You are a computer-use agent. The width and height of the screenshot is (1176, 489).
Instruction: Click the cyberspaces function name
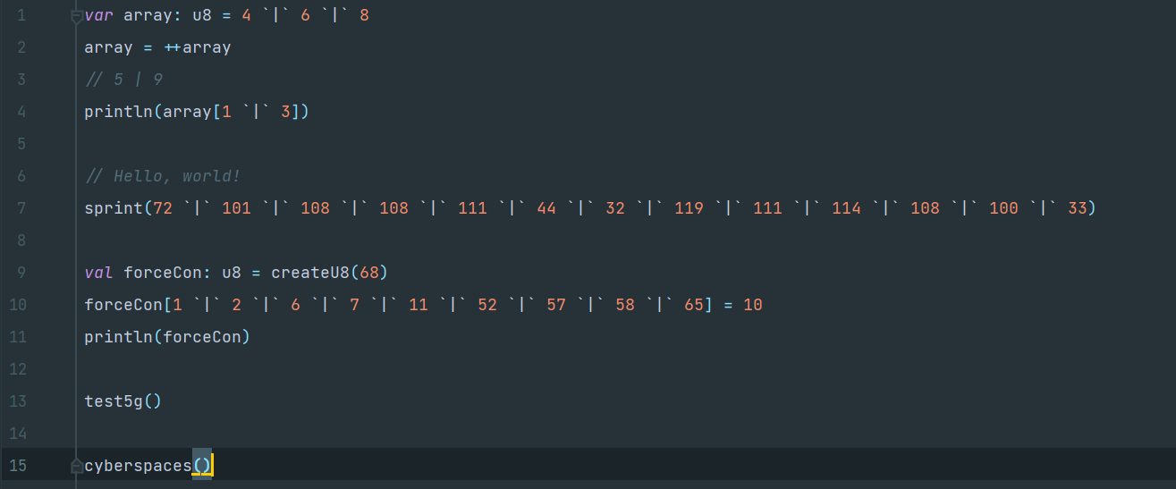coord(138,466)
